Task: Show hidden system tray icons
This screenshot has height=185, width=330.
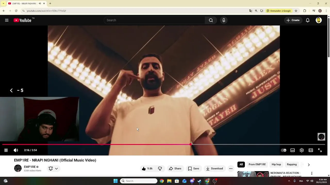Action: click(289, 181)
